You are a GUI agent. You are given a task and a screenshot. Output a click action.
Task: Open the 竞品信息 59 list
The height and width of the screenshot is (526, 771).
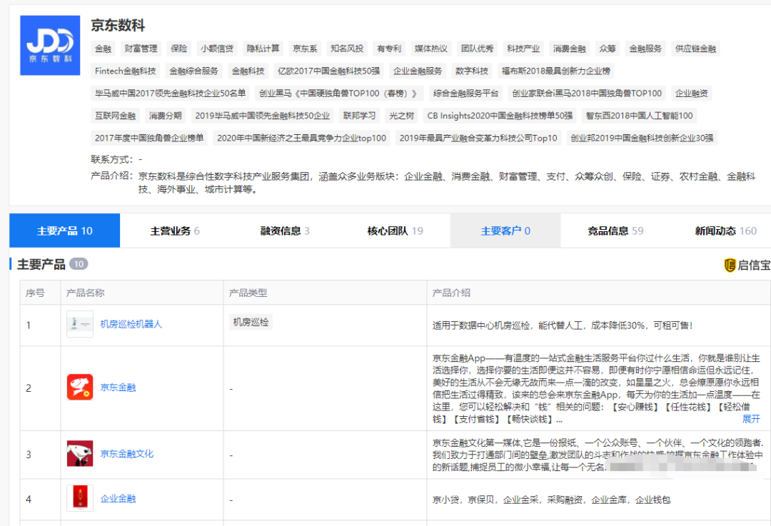(x=615, y=230)
